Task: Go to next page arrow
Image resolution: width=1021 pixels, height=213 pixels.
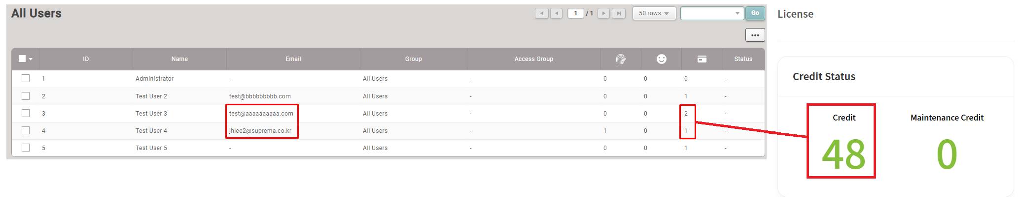Action: 603,13
